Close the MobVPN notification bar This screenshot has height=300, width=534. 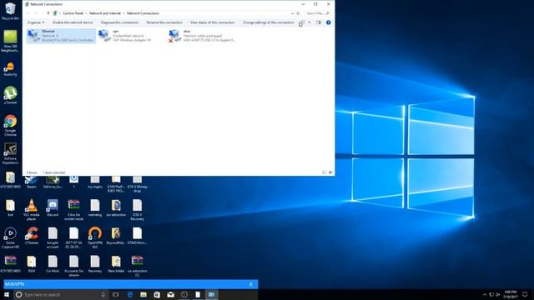point(251,284)
